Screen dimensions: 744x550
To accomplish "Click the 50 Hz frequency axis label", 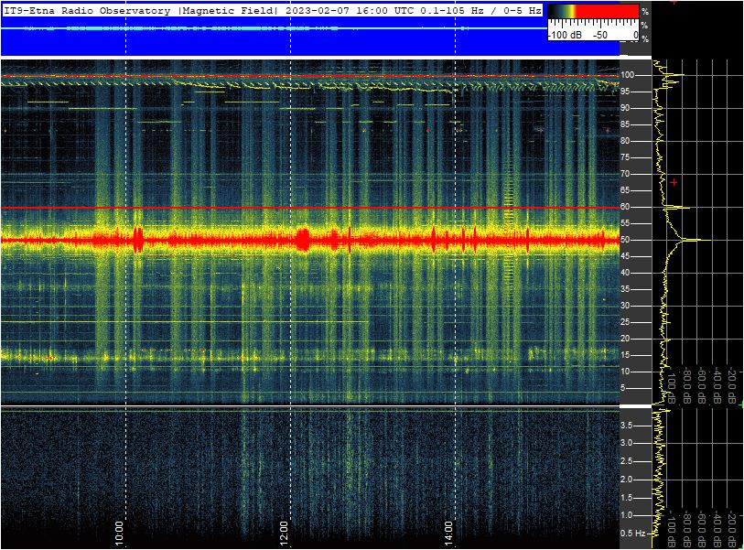I will 628,240.
